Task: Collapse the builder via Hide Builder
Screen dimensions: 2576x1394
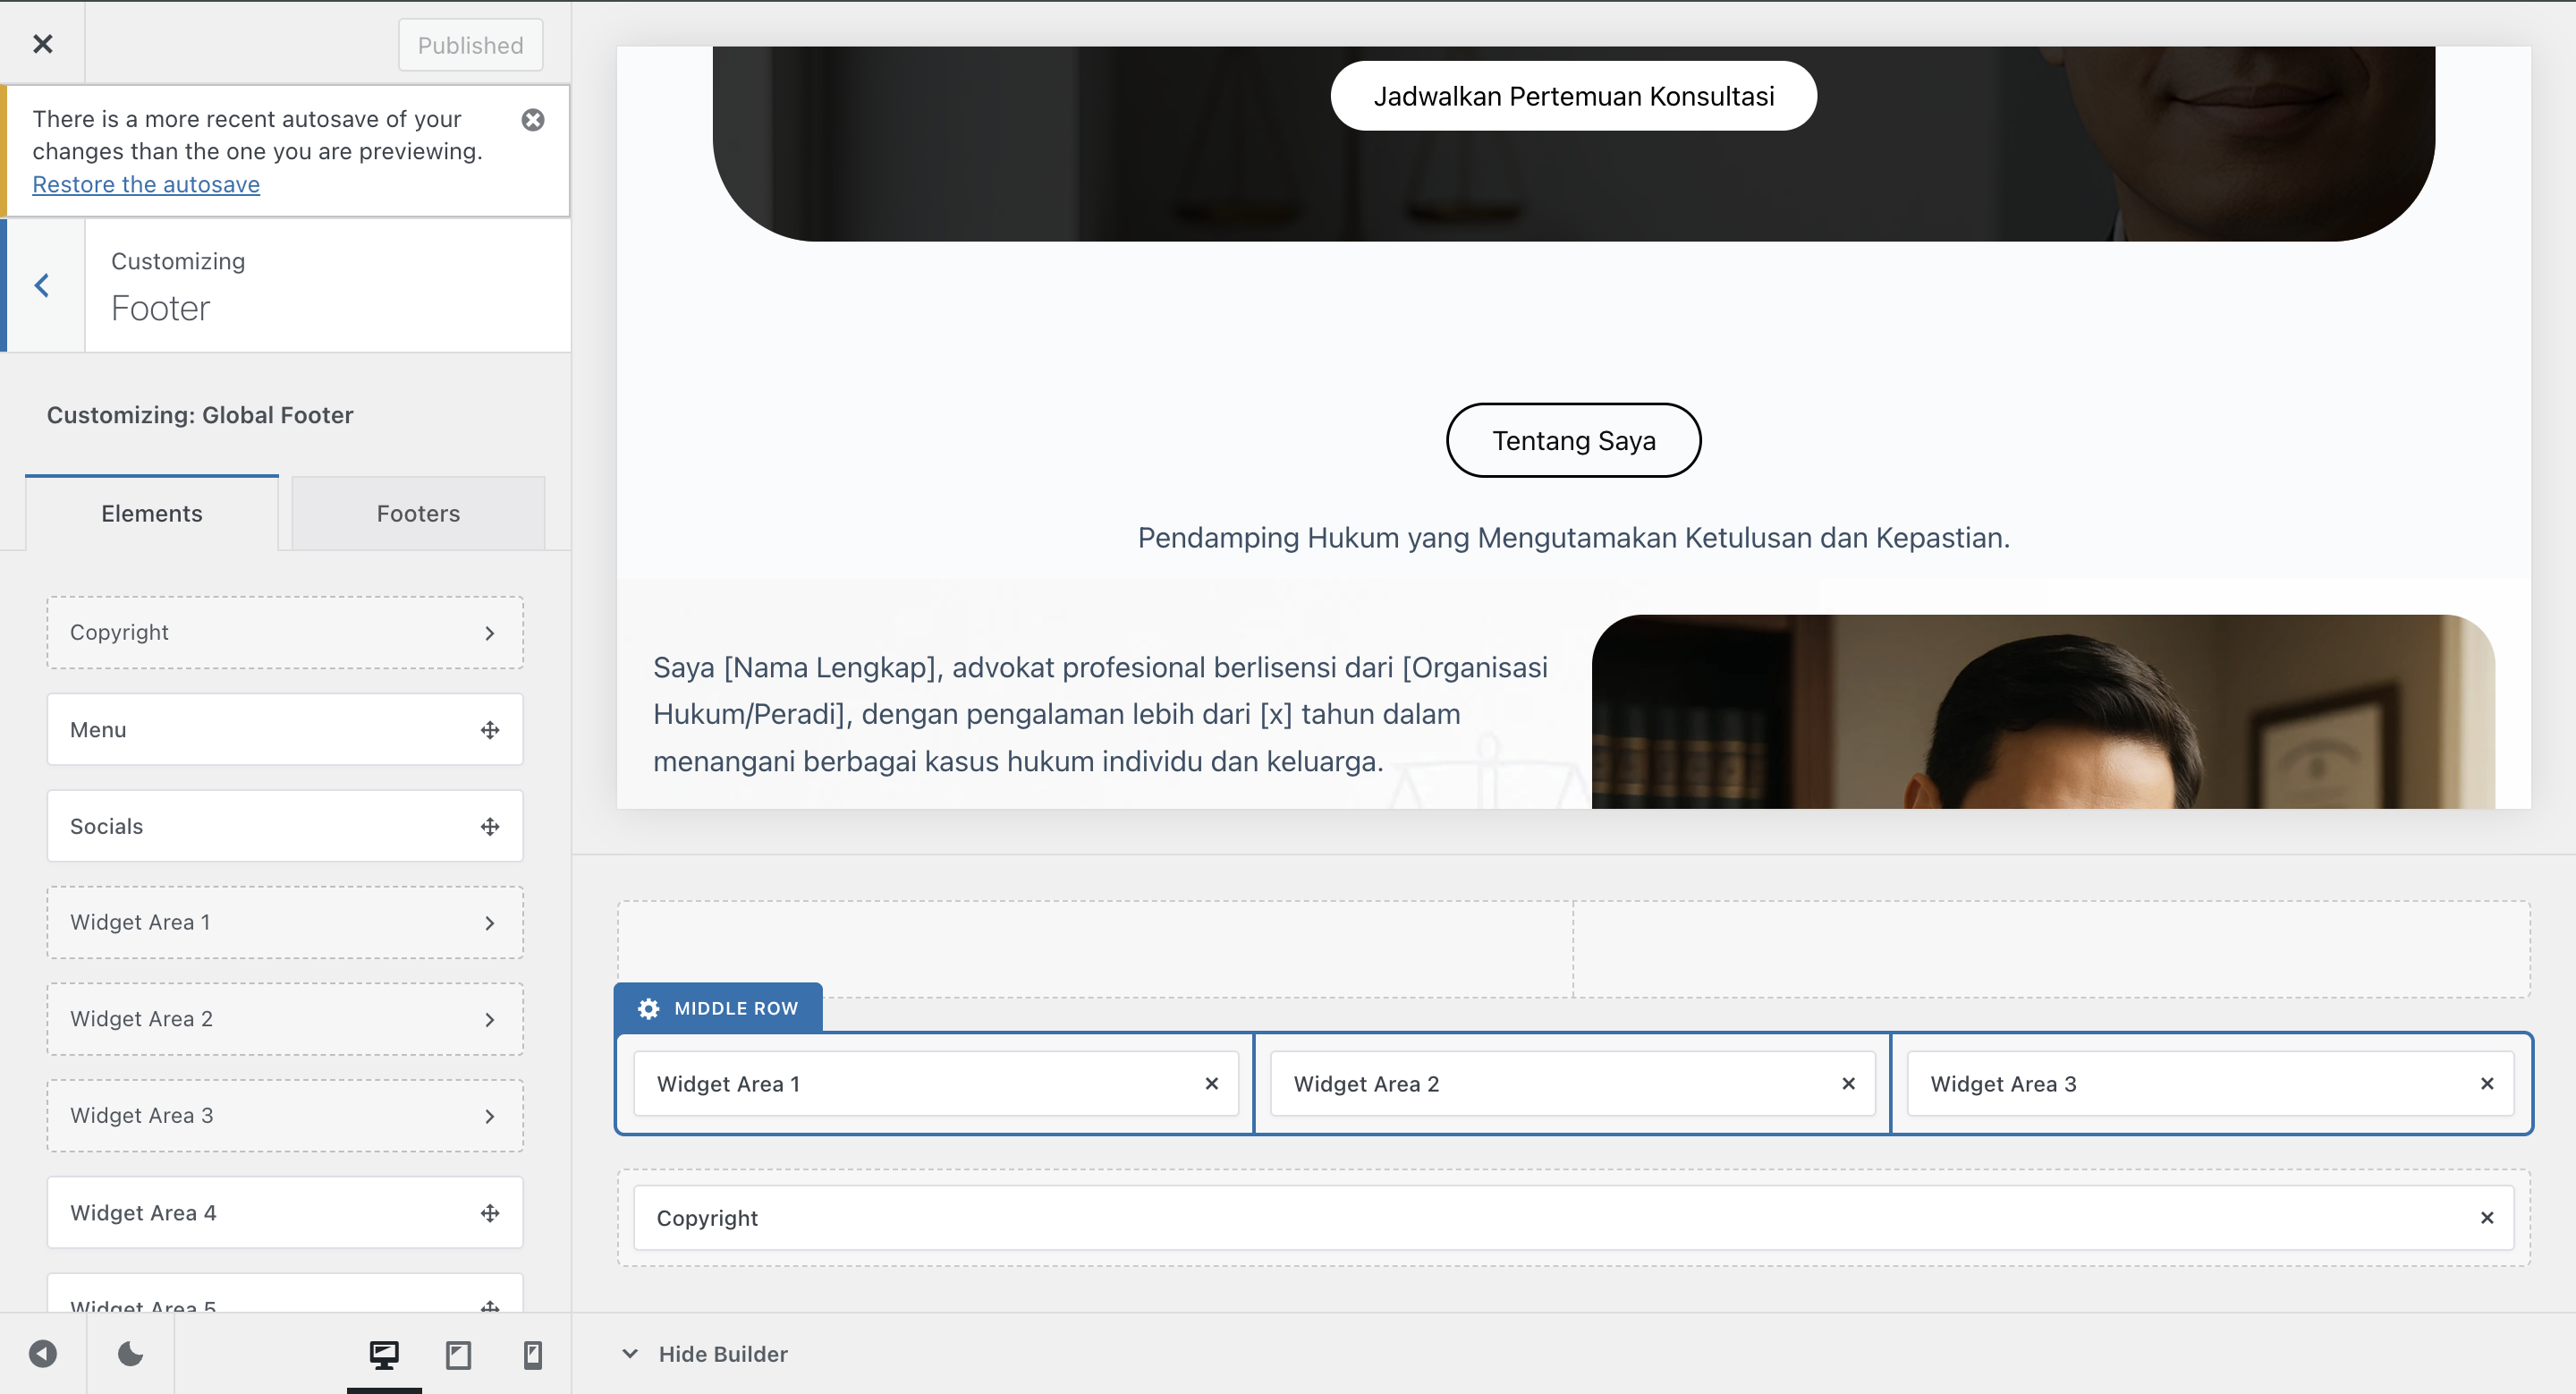Action: 722,1354
